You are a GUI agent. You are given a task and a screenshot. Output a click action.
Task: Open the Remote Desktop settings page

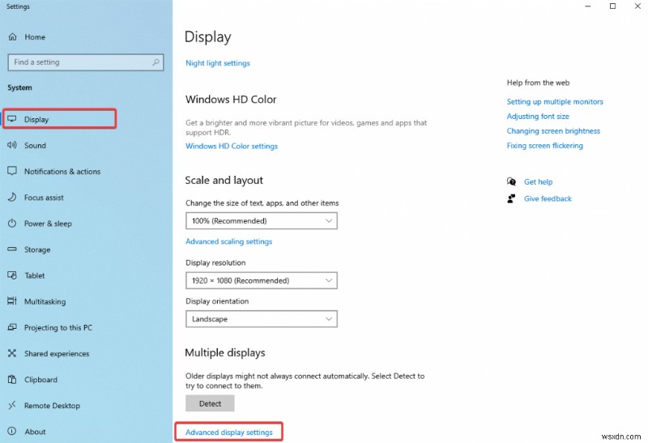[52, 406]
